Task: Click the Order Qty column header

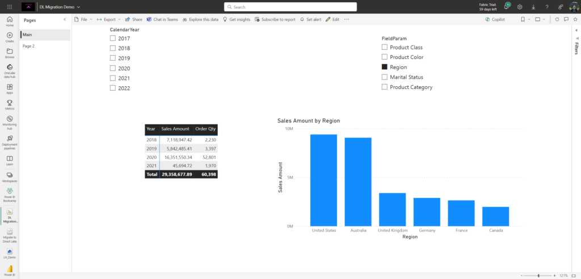Action: click(x=205, y=129)
